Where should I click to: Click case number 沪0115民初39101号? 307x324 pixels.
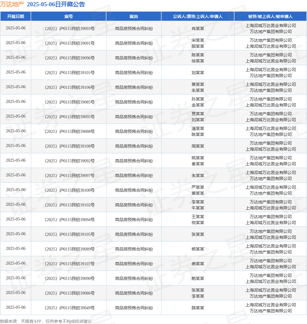coord(70,73)
